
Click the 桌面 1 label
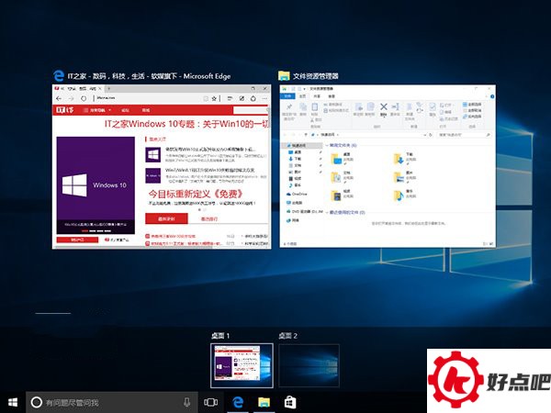[222, 336]
